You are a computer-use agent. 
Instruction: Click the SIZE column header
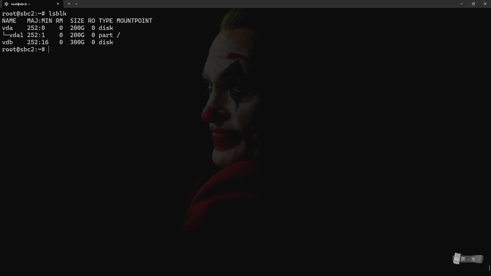click(77, 21)
